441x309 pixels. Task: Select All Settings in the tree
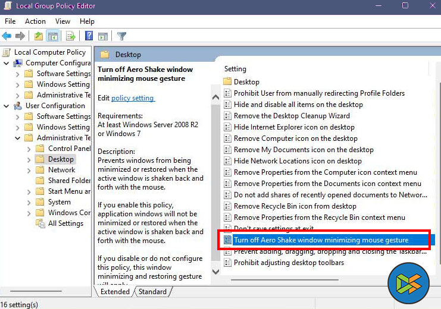click(65, 223)
